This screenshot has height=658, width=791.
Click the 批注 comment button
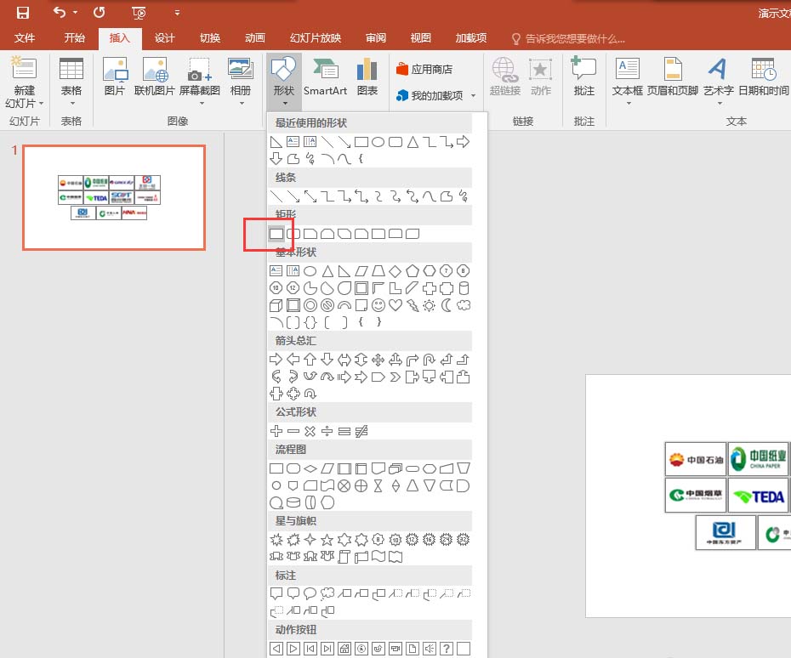tap(583, 77)
